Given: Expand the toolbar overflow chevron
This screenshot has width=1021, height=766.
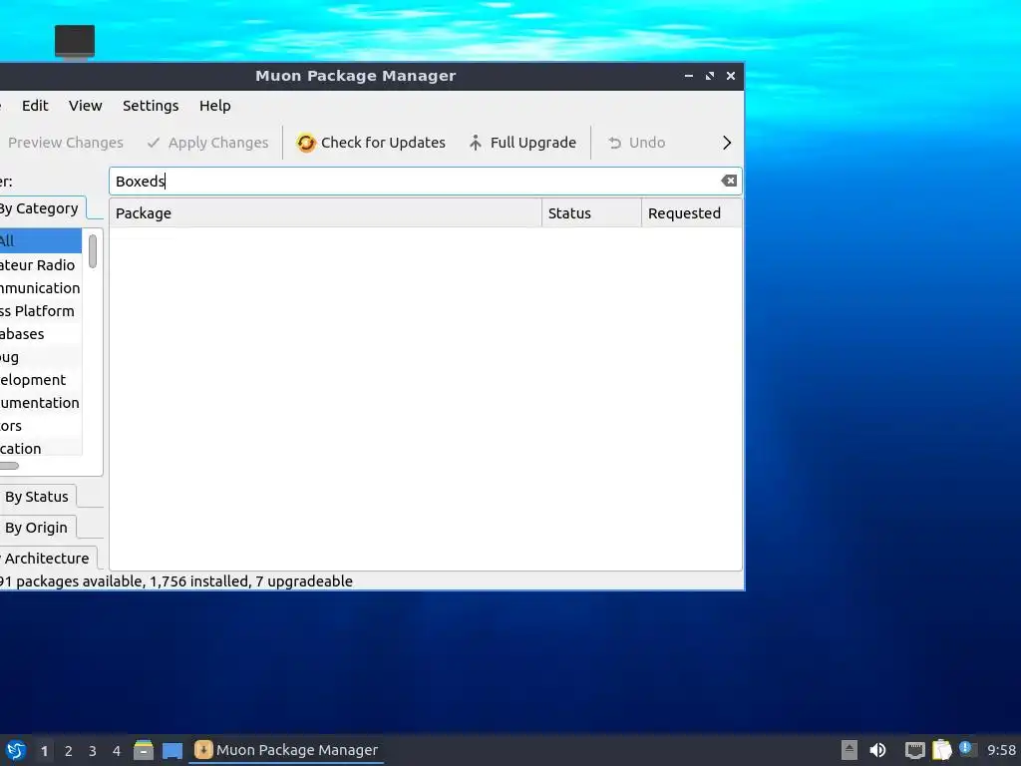Looking at the screenshot, I should point(727,143).
